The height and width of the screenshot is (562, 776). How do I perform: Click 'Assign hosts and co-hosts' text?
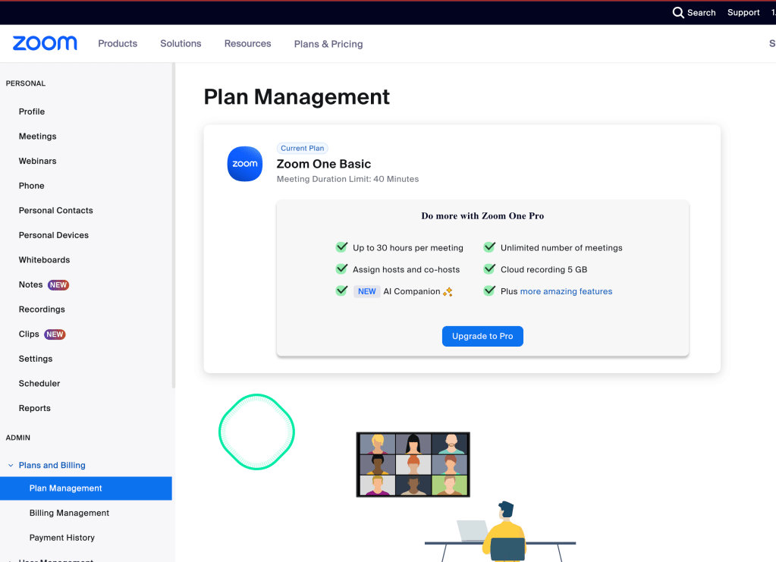pos(407,269)
